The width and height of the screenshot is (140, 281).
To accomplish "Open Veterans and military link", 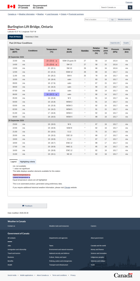I will (98, 261).
